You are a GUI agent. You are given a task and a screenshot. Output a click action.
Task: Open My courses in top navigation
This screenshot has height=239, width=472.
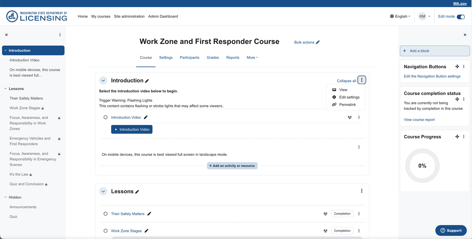[101, 16]
